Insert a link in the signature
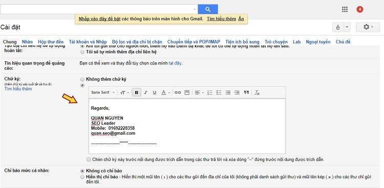384x188 pixels. pos(178,92)
